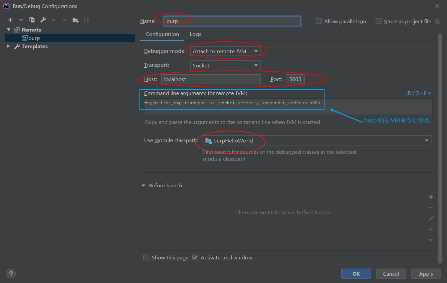Remove selected configuration with minus icon
This screenshot has width=447, height=283.
pos(21,20)
